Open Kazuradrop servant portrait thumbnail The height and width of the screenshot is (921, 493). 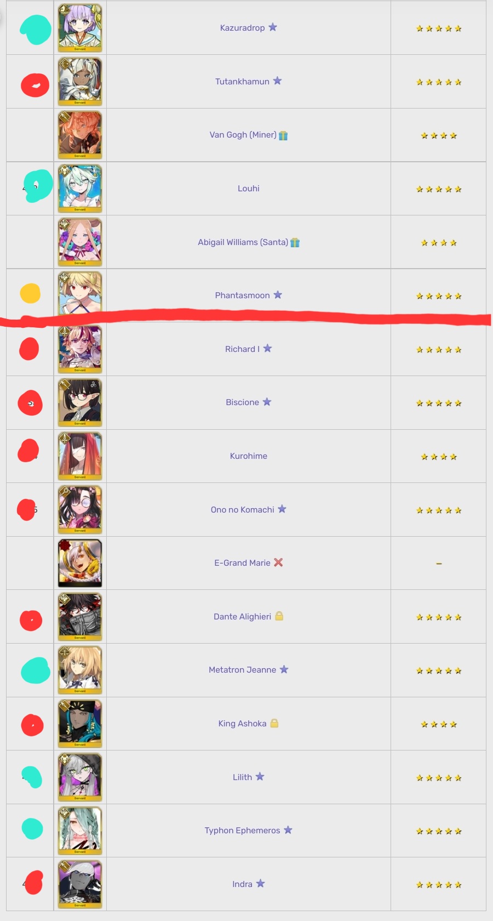[x=80, y=28]
